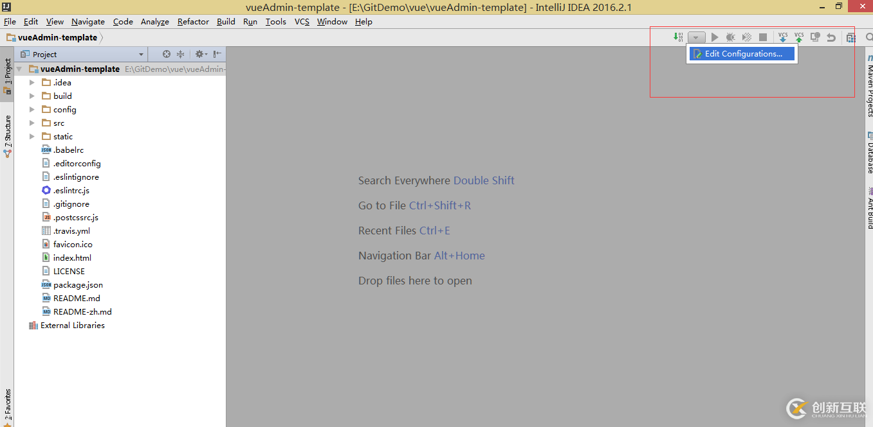Expand the config folder
873x427 pixels.
pos(32,109)
